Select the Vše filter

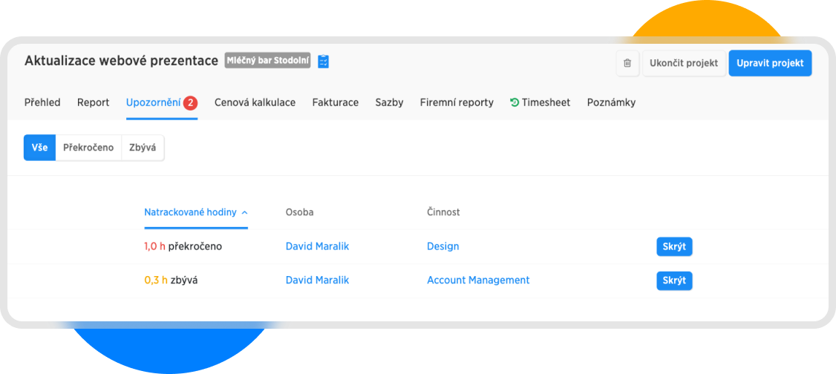pos(39,148)
